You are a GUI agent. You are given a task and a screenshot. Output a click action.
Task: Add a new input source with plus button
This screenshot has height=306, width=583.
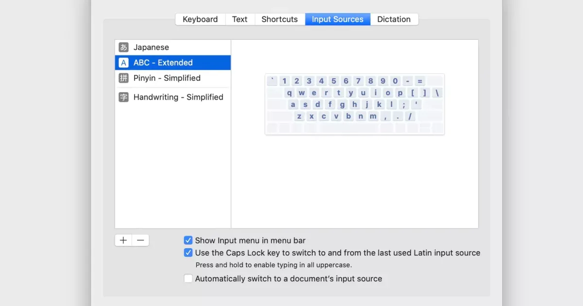coord(123,240)
